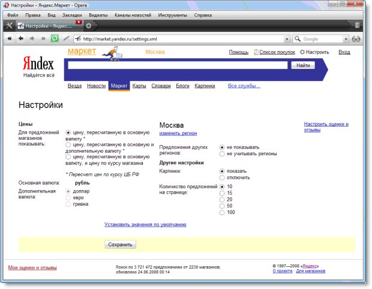Switch to the Картинки service tab
The width and height of the screenshot is (372, 289).
[x=205, y=86]
